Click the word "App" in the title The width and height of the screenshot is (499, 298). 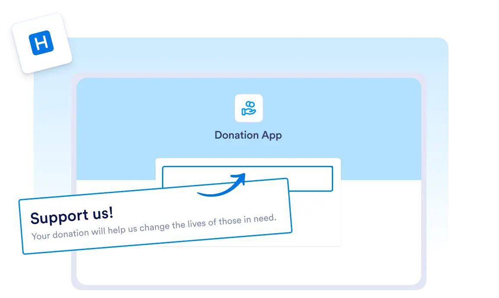(272, 135)
